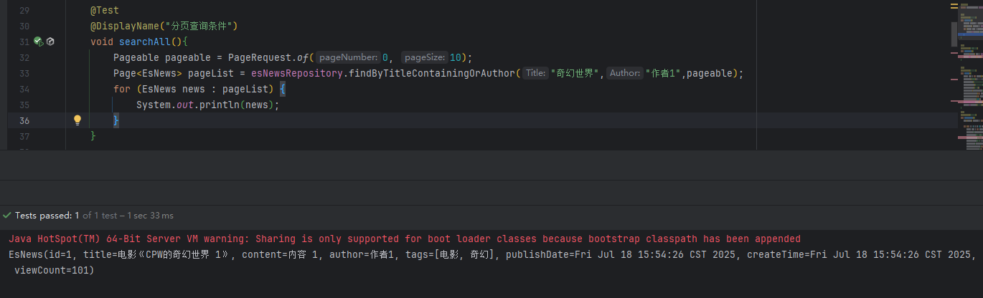Screen dimensions: 983x298
Task: Click the "作者1" string literal
Action: (663, 74)
